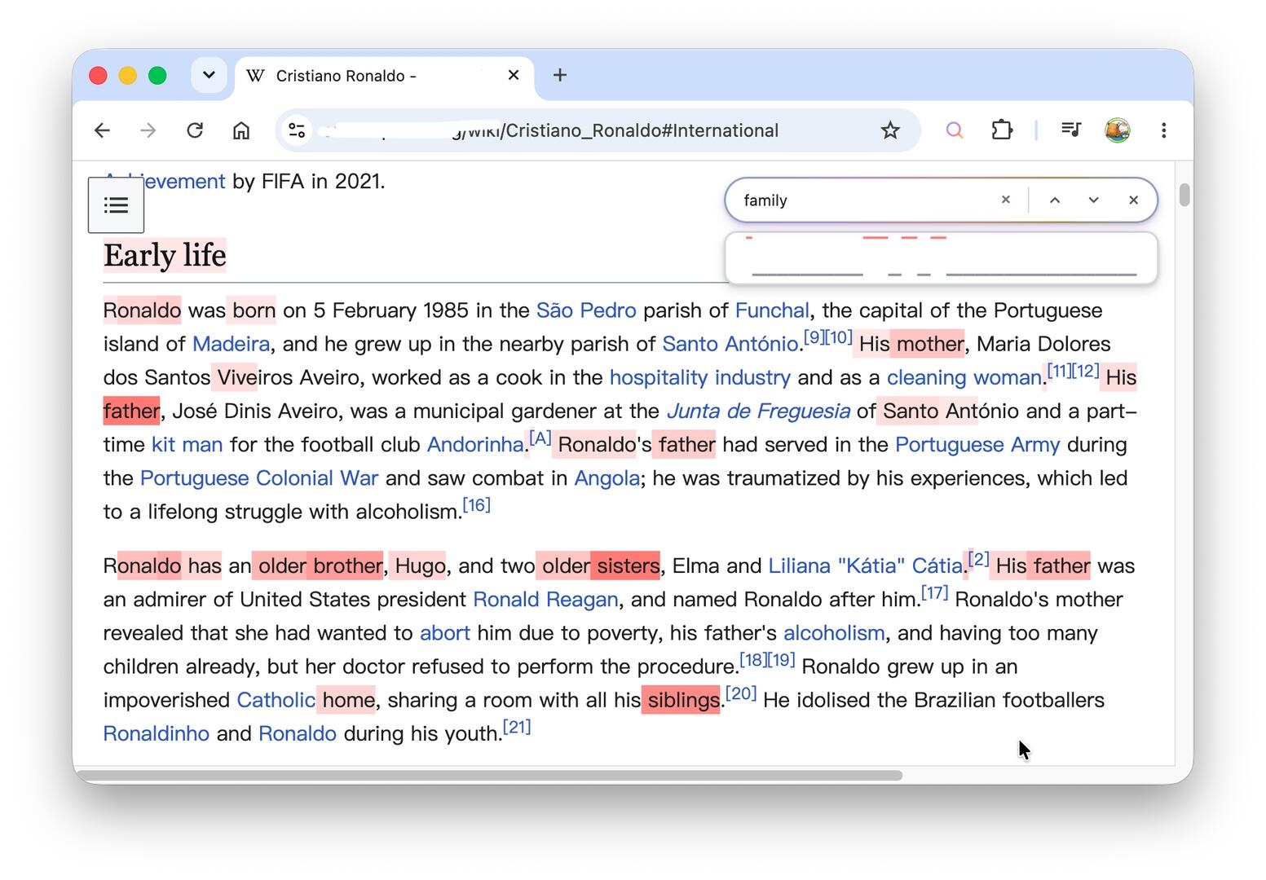1266x880 pixels.
Task: Open the pink magnifier search extension
Action: [x=954, y=130]
